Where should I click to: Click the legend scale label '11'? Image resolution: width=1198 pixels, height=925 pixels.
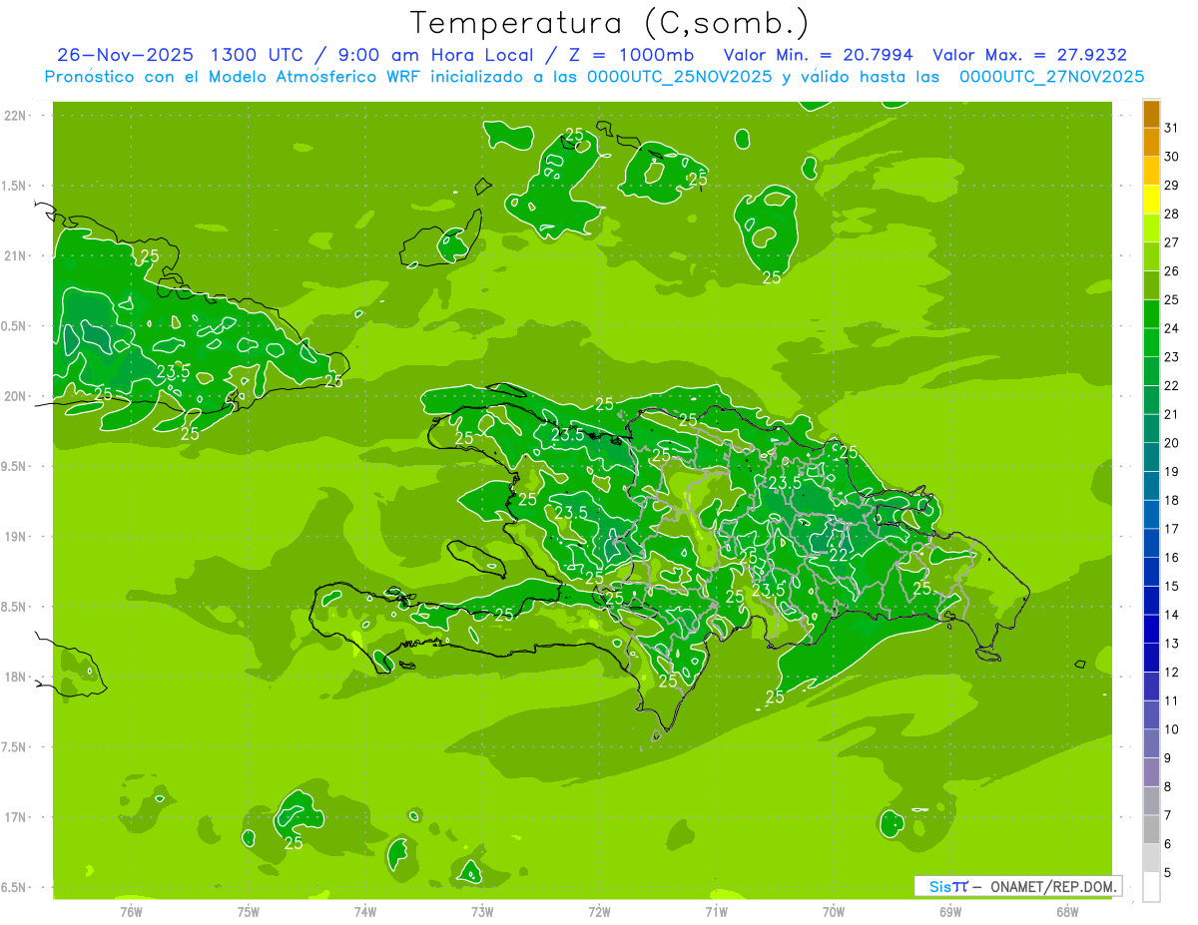[1172, 700]
